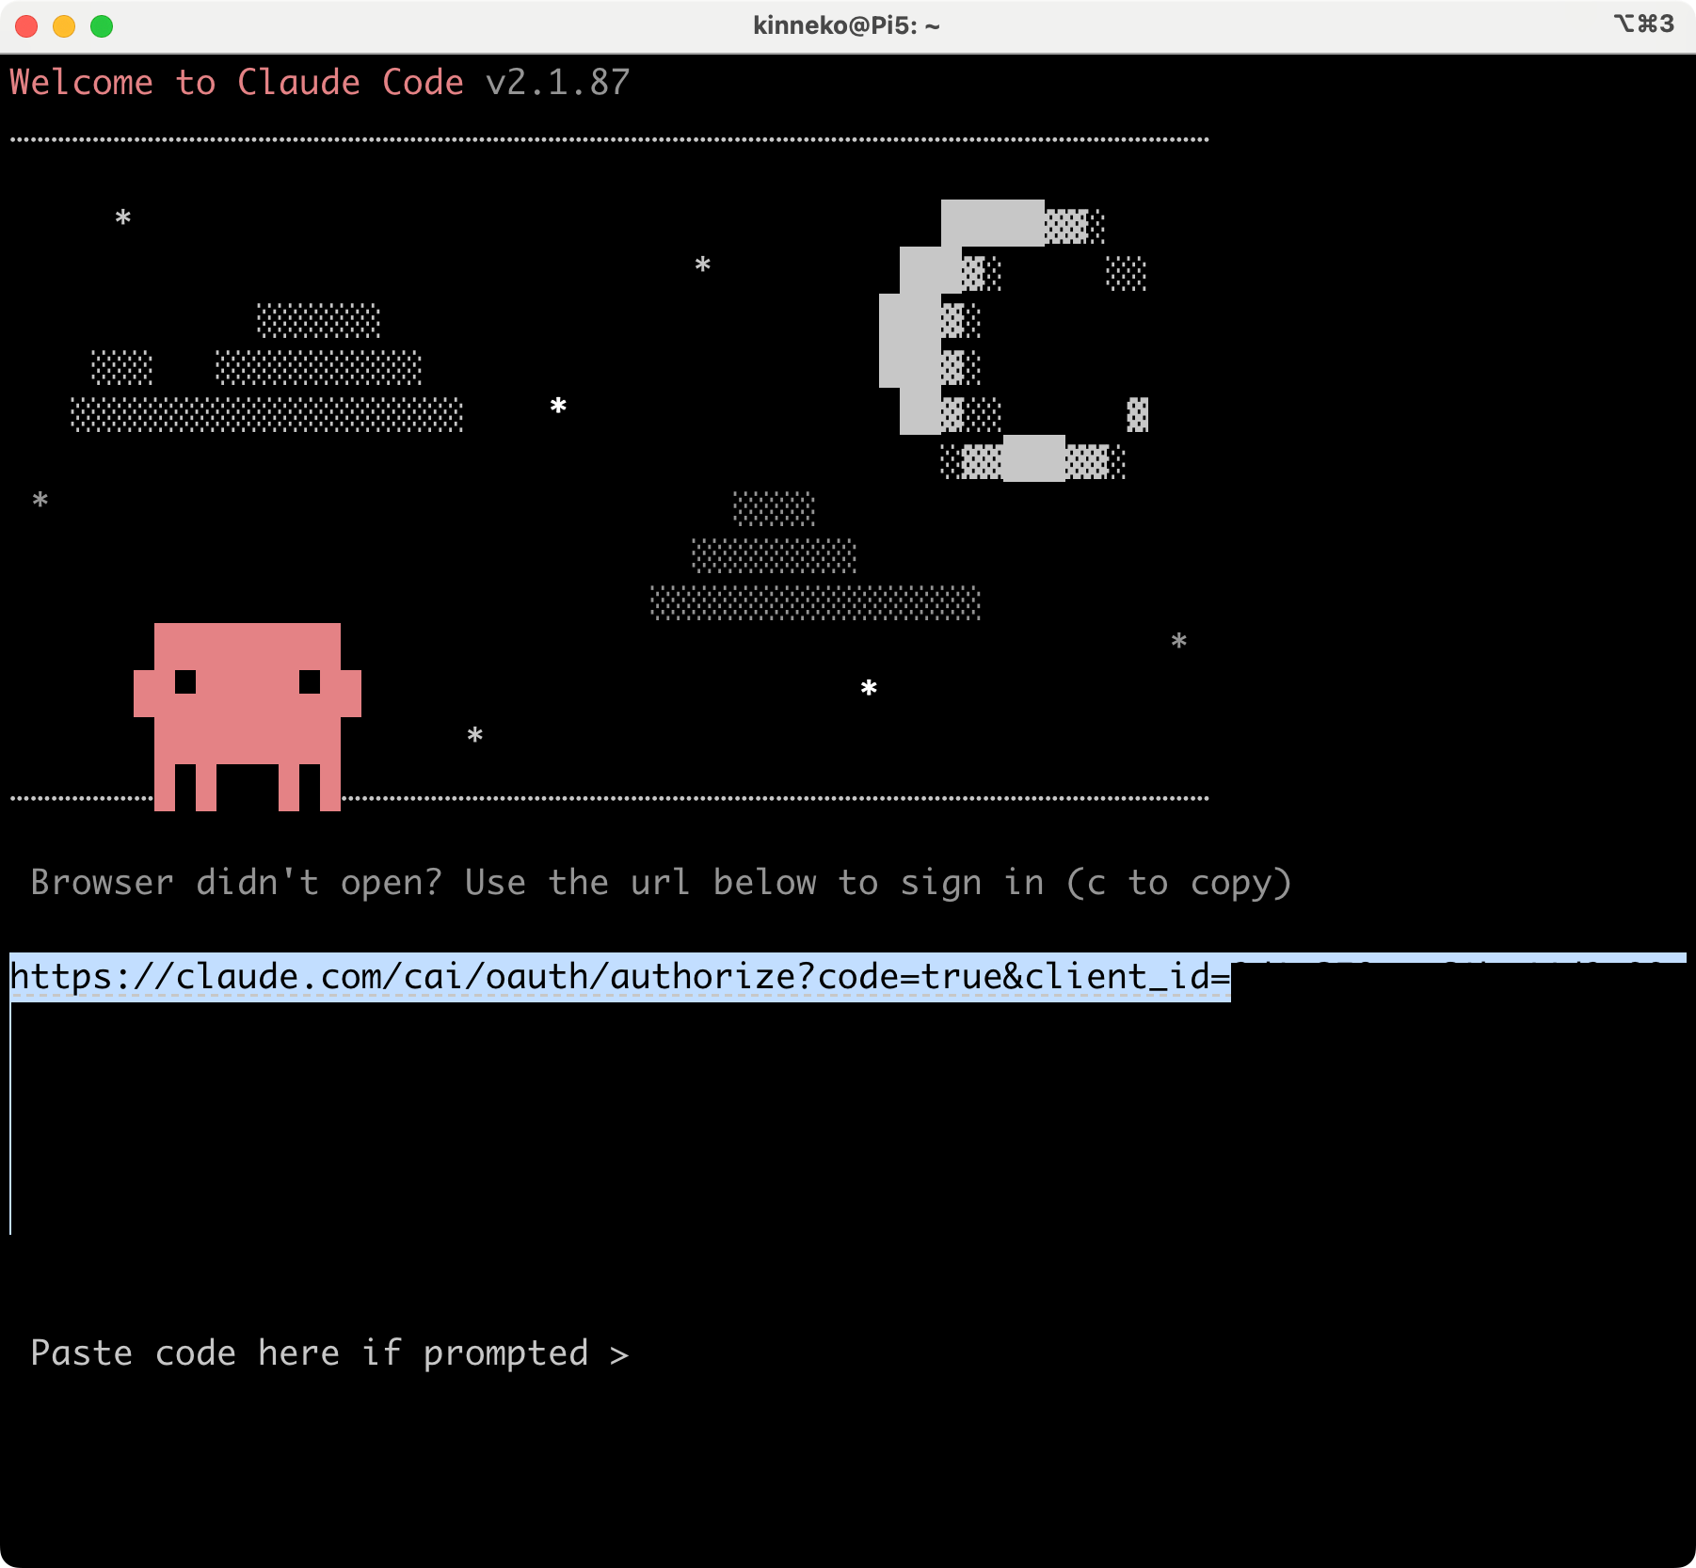The width and height of the screenshot is (1696, 1568).
Task: Click the v2.1.87 version text
Action: [558, 83]
